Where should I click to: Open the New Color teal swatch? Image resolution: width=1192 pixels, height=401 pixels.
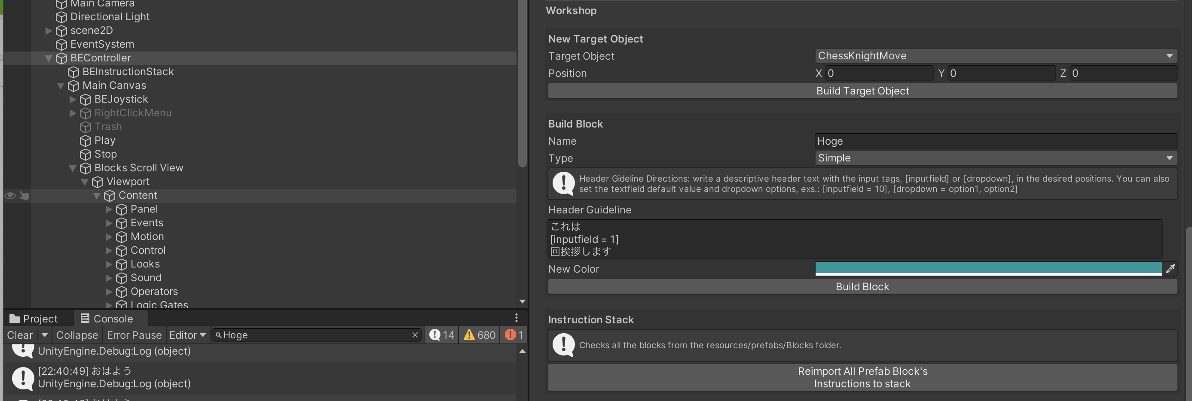[x=988, y=268]
